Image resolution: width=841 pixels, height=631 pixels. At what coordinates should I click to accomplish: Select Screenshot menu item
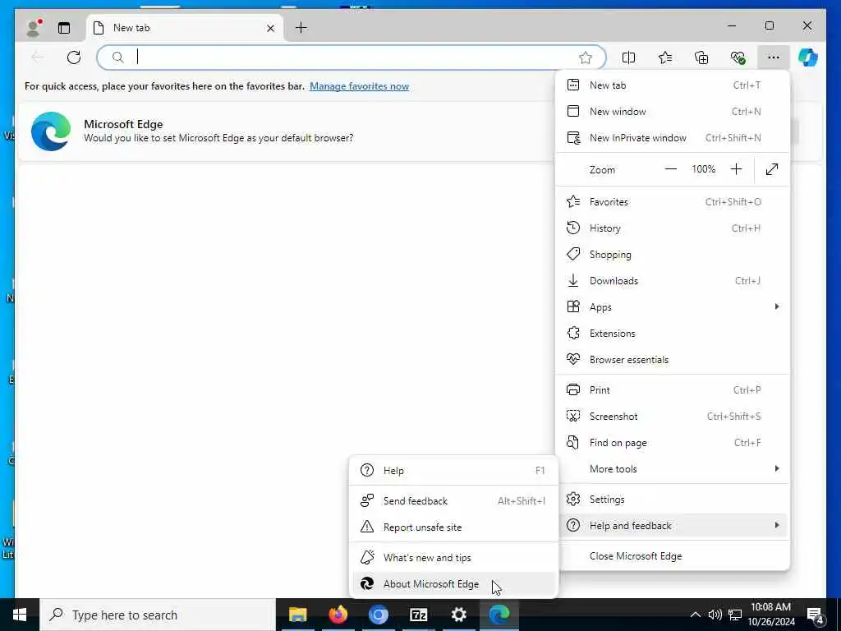pyautogui.click(x=673, y=417)
